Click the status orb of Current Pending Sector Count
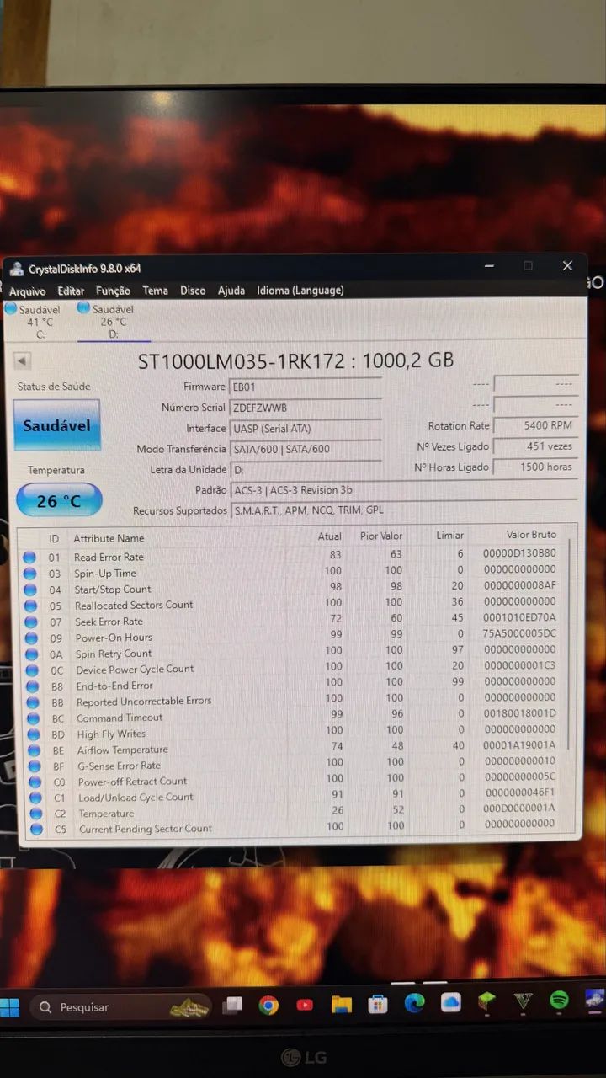The image size is (606, 1078). tap(36, 830)
